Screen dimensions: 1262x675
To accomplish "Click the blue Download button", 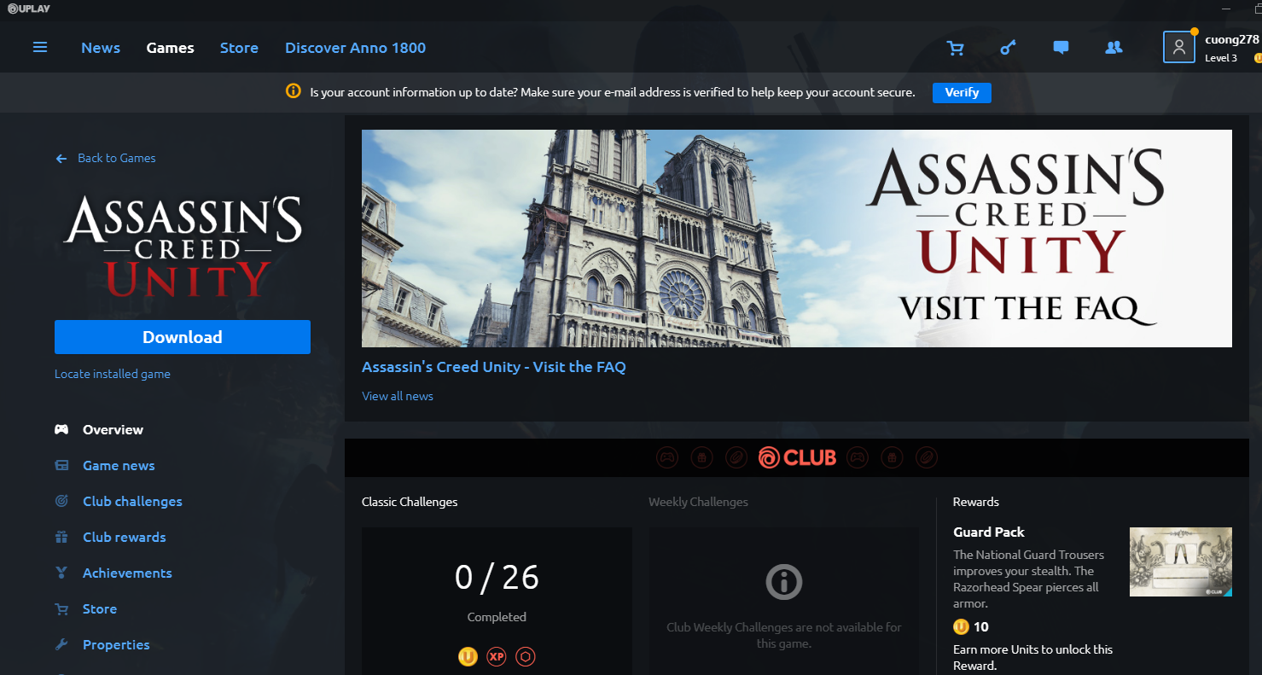I will 183,337.
